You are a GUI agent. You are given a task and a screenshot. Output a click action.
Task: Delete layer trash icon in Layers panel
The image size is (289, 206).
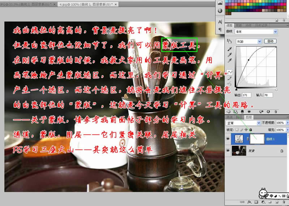click(284, 202)
